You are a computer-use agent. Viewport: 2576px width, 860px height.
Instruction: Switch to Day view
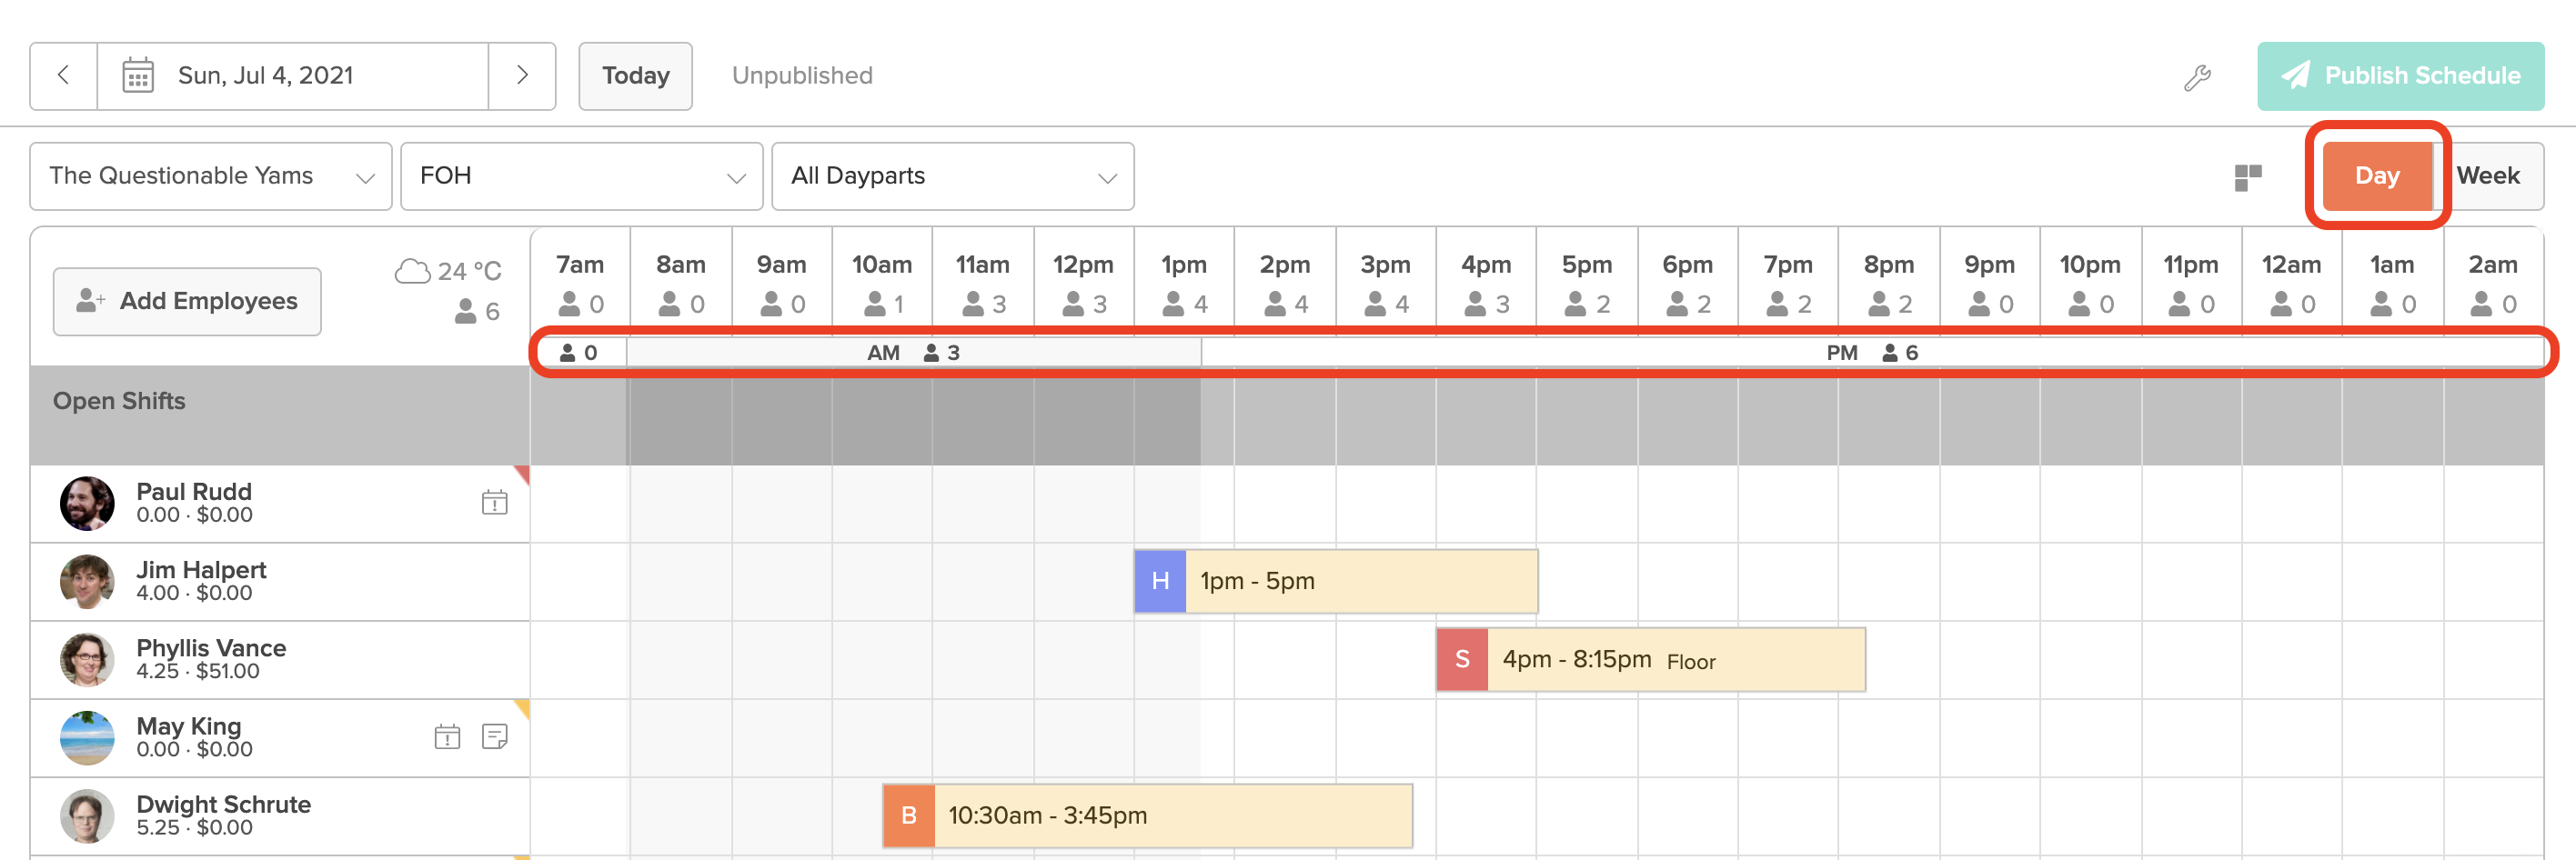click(x=2377, y=176)
